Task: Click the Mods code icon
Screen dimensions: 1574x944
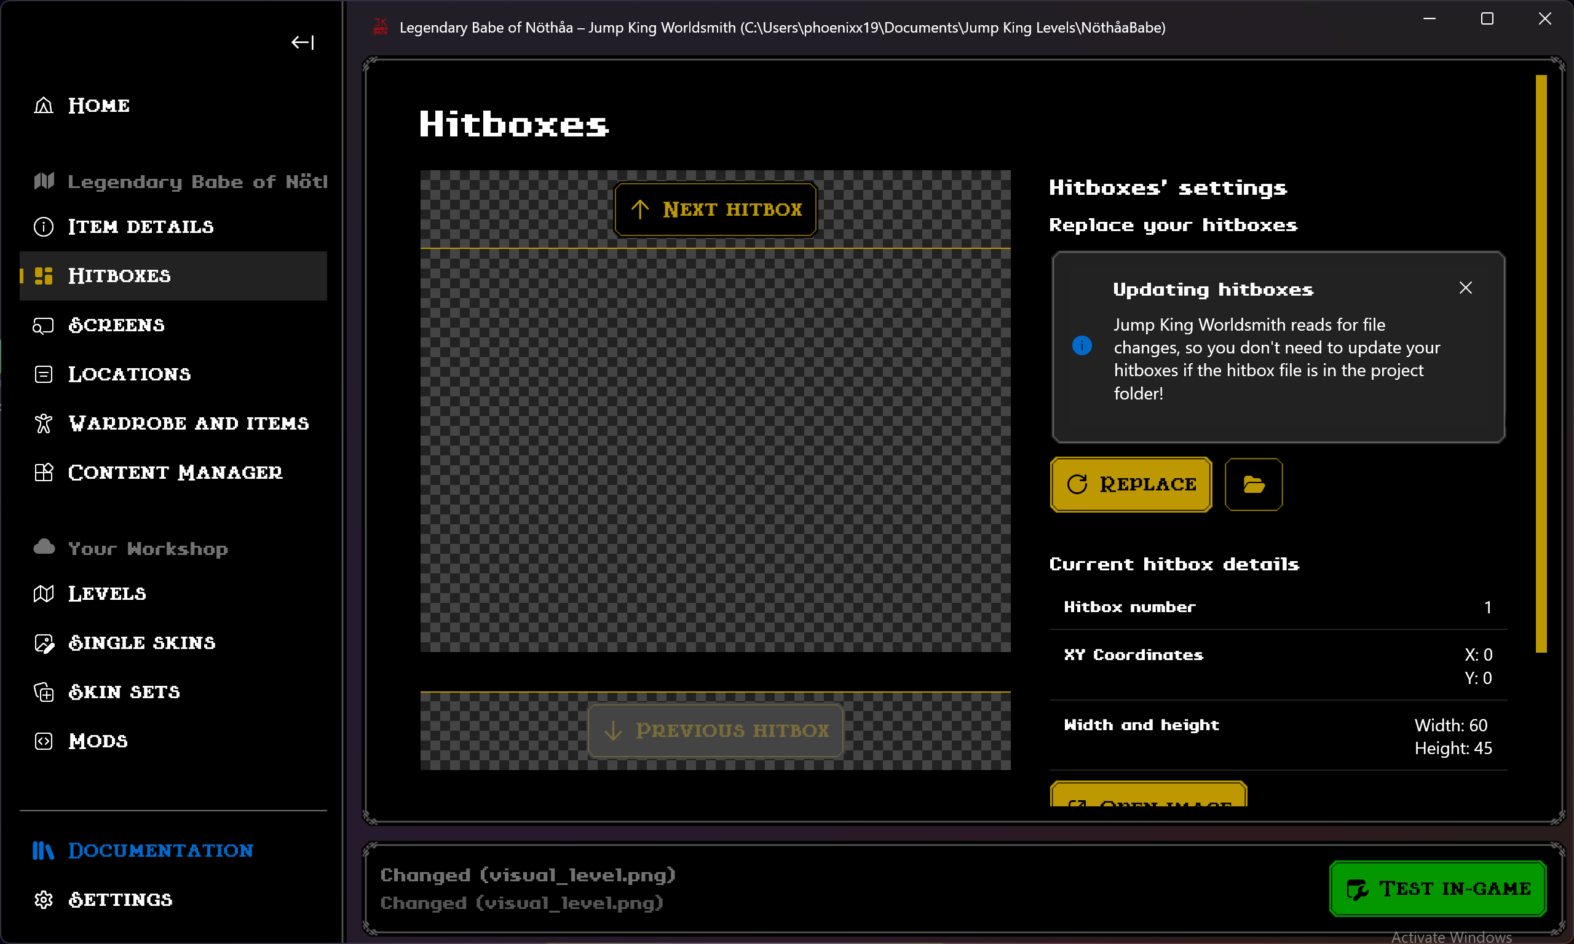Action: [43, 741]
